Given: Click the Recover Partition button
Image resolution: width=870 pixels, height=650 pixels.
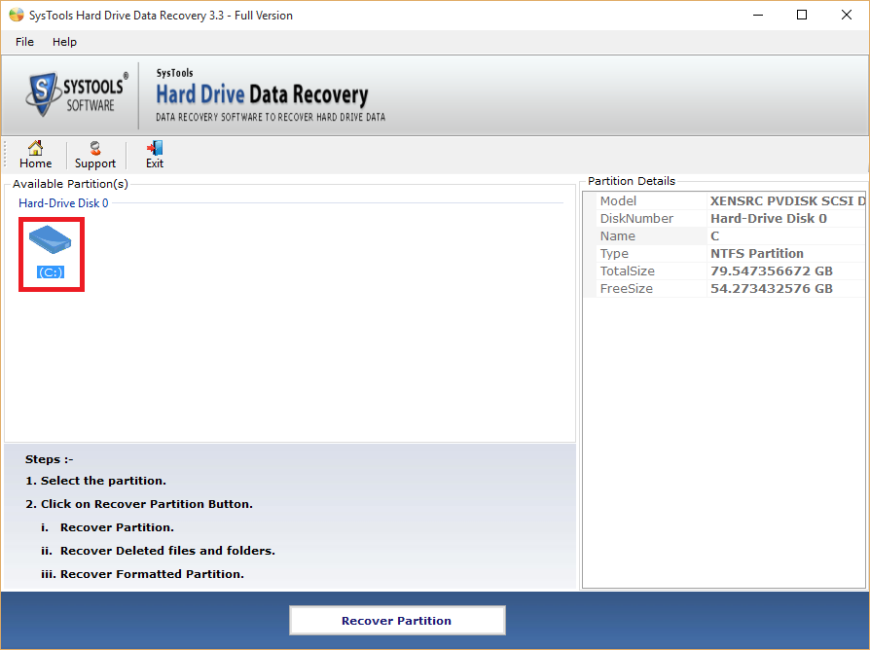Looking at the screenshot, I should point(397,621).
